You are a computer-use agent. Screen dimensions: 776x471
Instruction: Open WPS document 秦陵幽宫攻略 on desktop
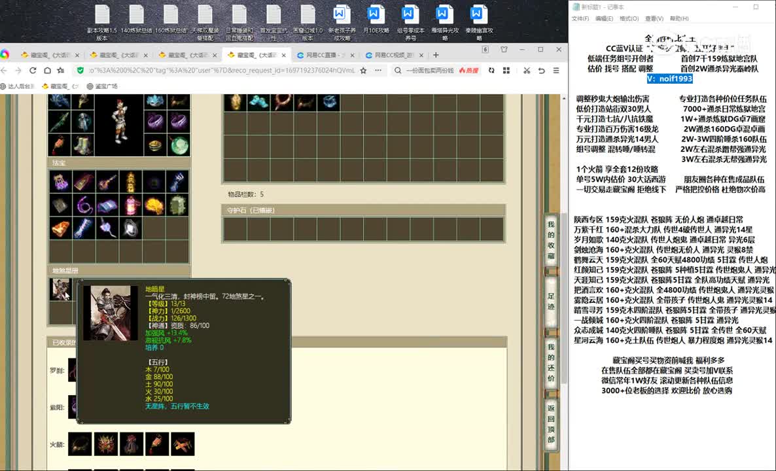(x=479, y=22)
